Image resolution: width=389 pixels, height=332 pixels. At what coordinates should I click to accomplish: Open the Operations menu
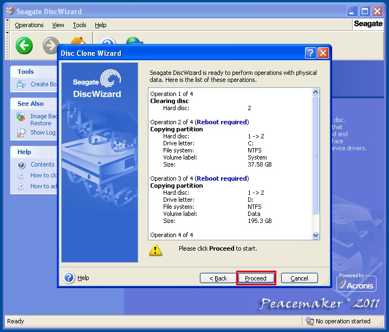(x=29, y=25)
